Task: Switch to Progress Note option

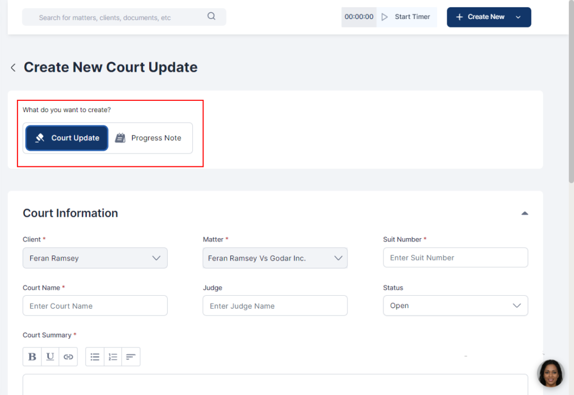Action: coord(149,138)
